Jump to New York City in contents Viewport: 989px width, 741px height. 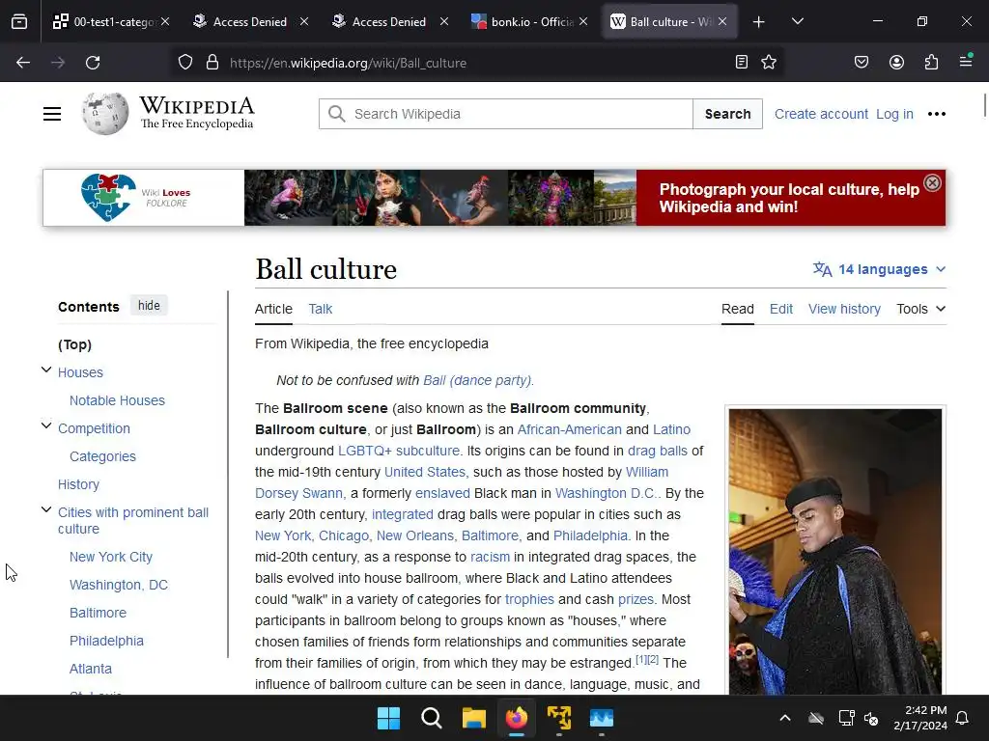pos(111,557)
